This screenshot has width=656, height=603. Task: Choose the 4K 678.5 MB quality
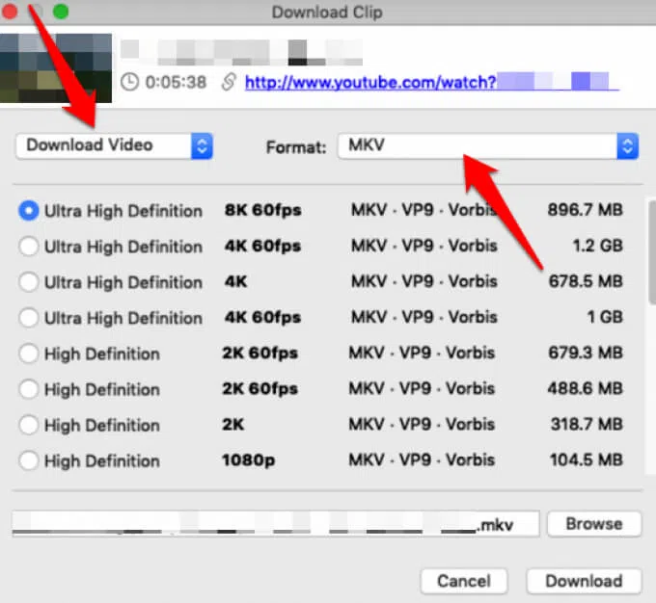29,282
